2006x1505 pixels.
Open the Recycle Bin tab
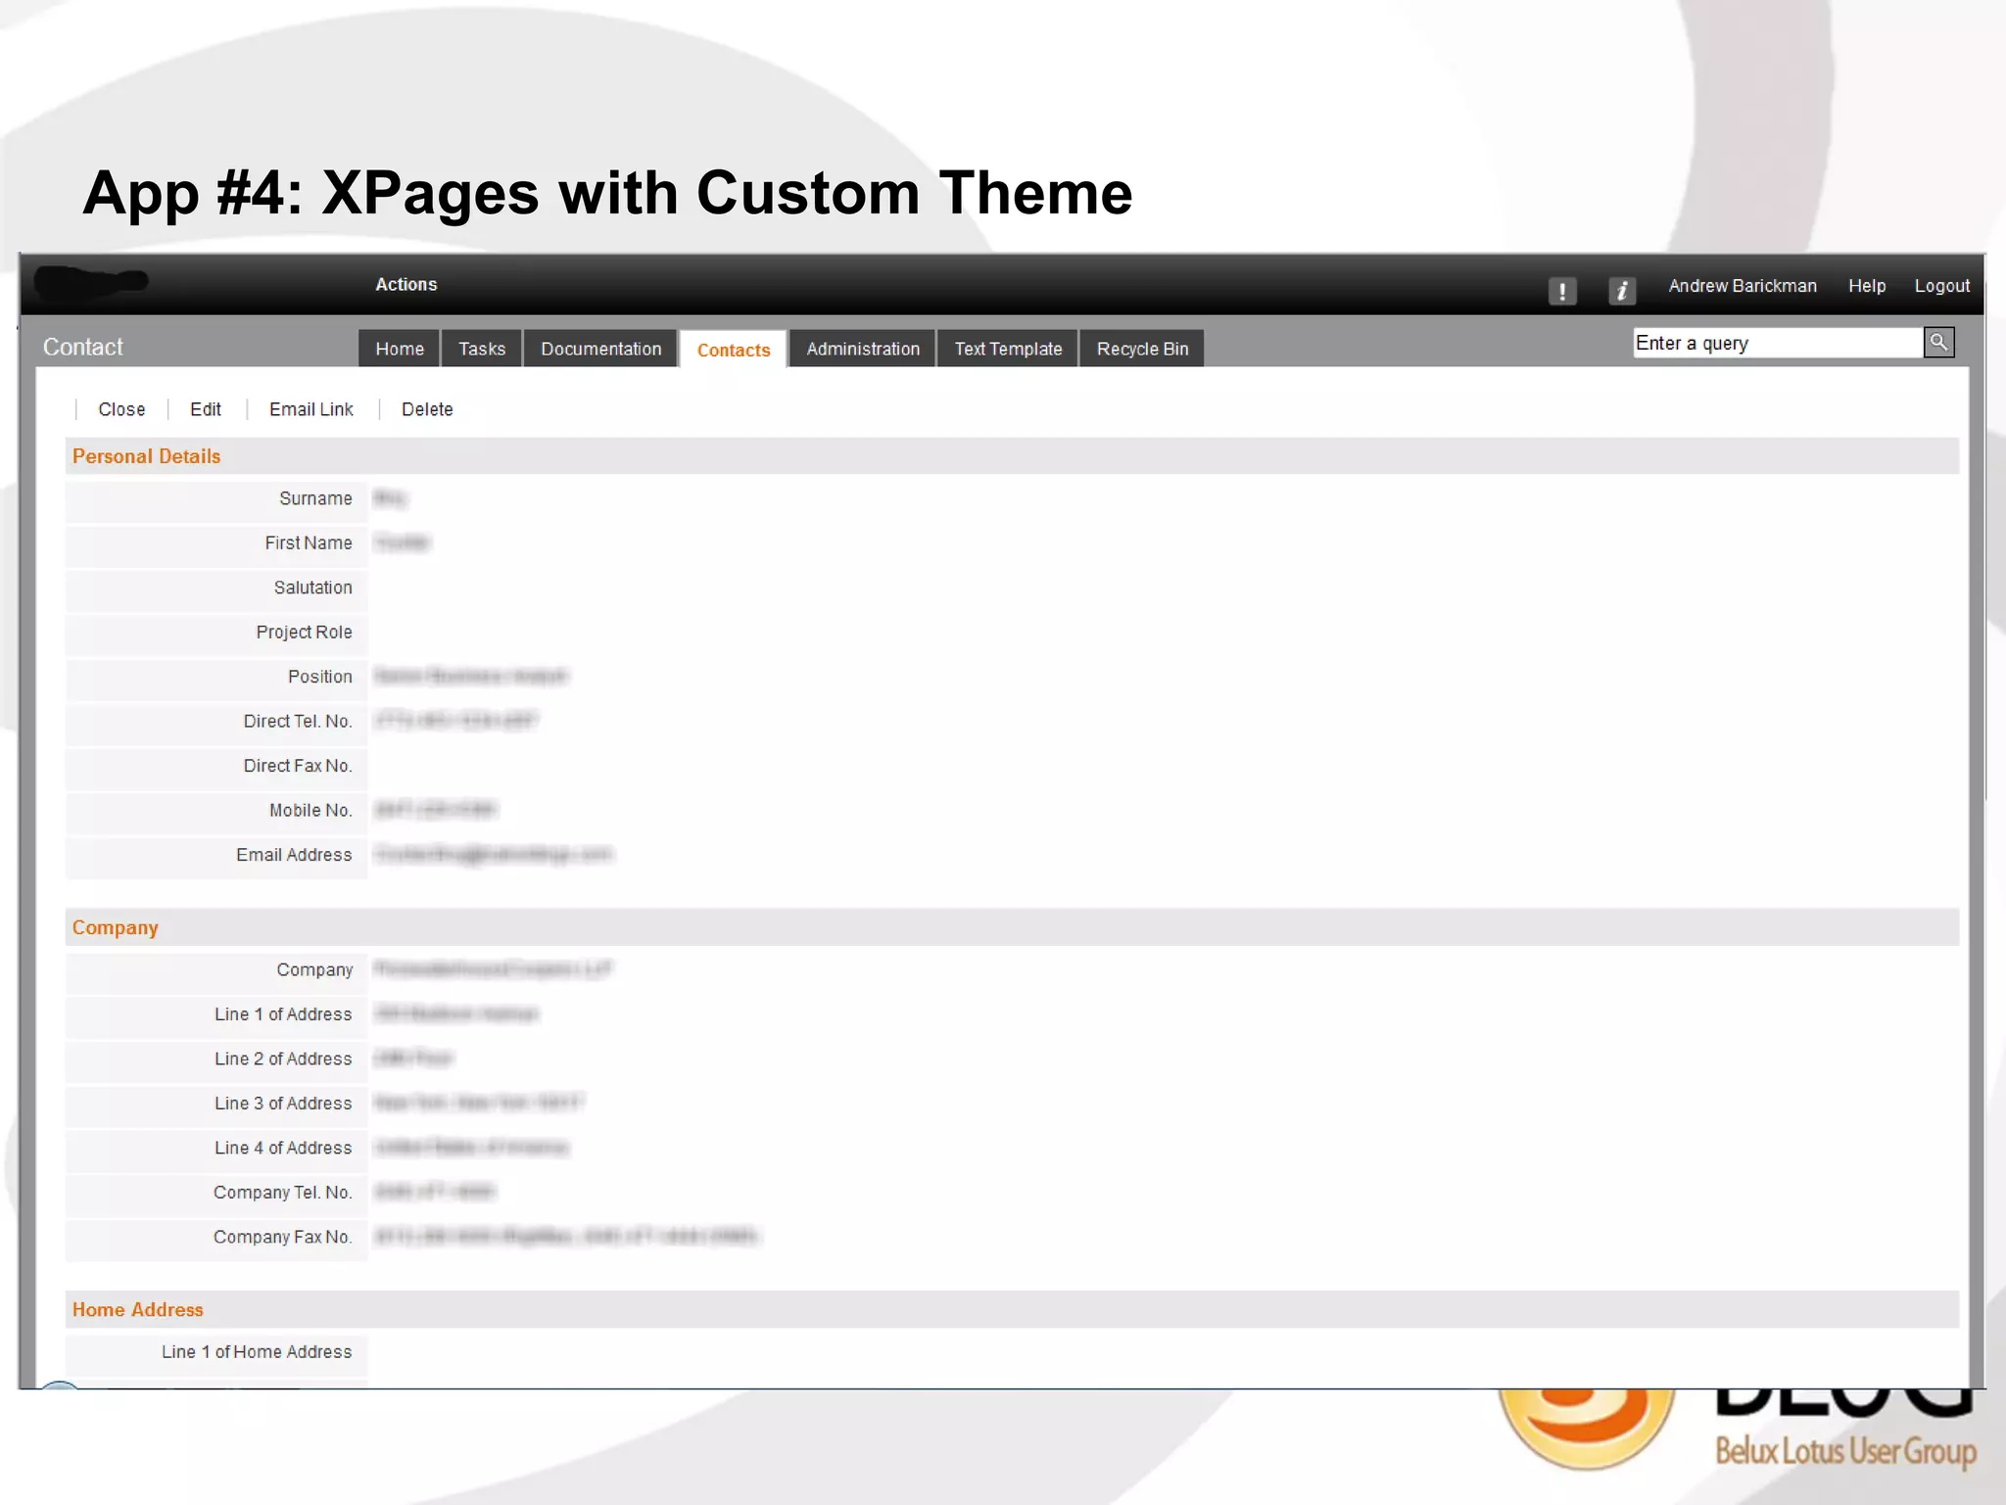(1142, 349)
